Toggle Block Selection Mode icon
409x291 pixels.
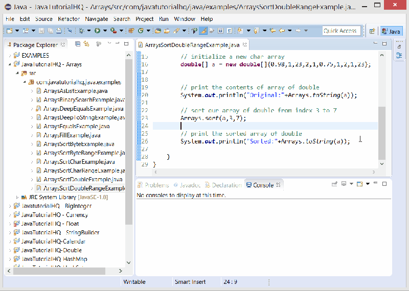(x=220, y=31)
